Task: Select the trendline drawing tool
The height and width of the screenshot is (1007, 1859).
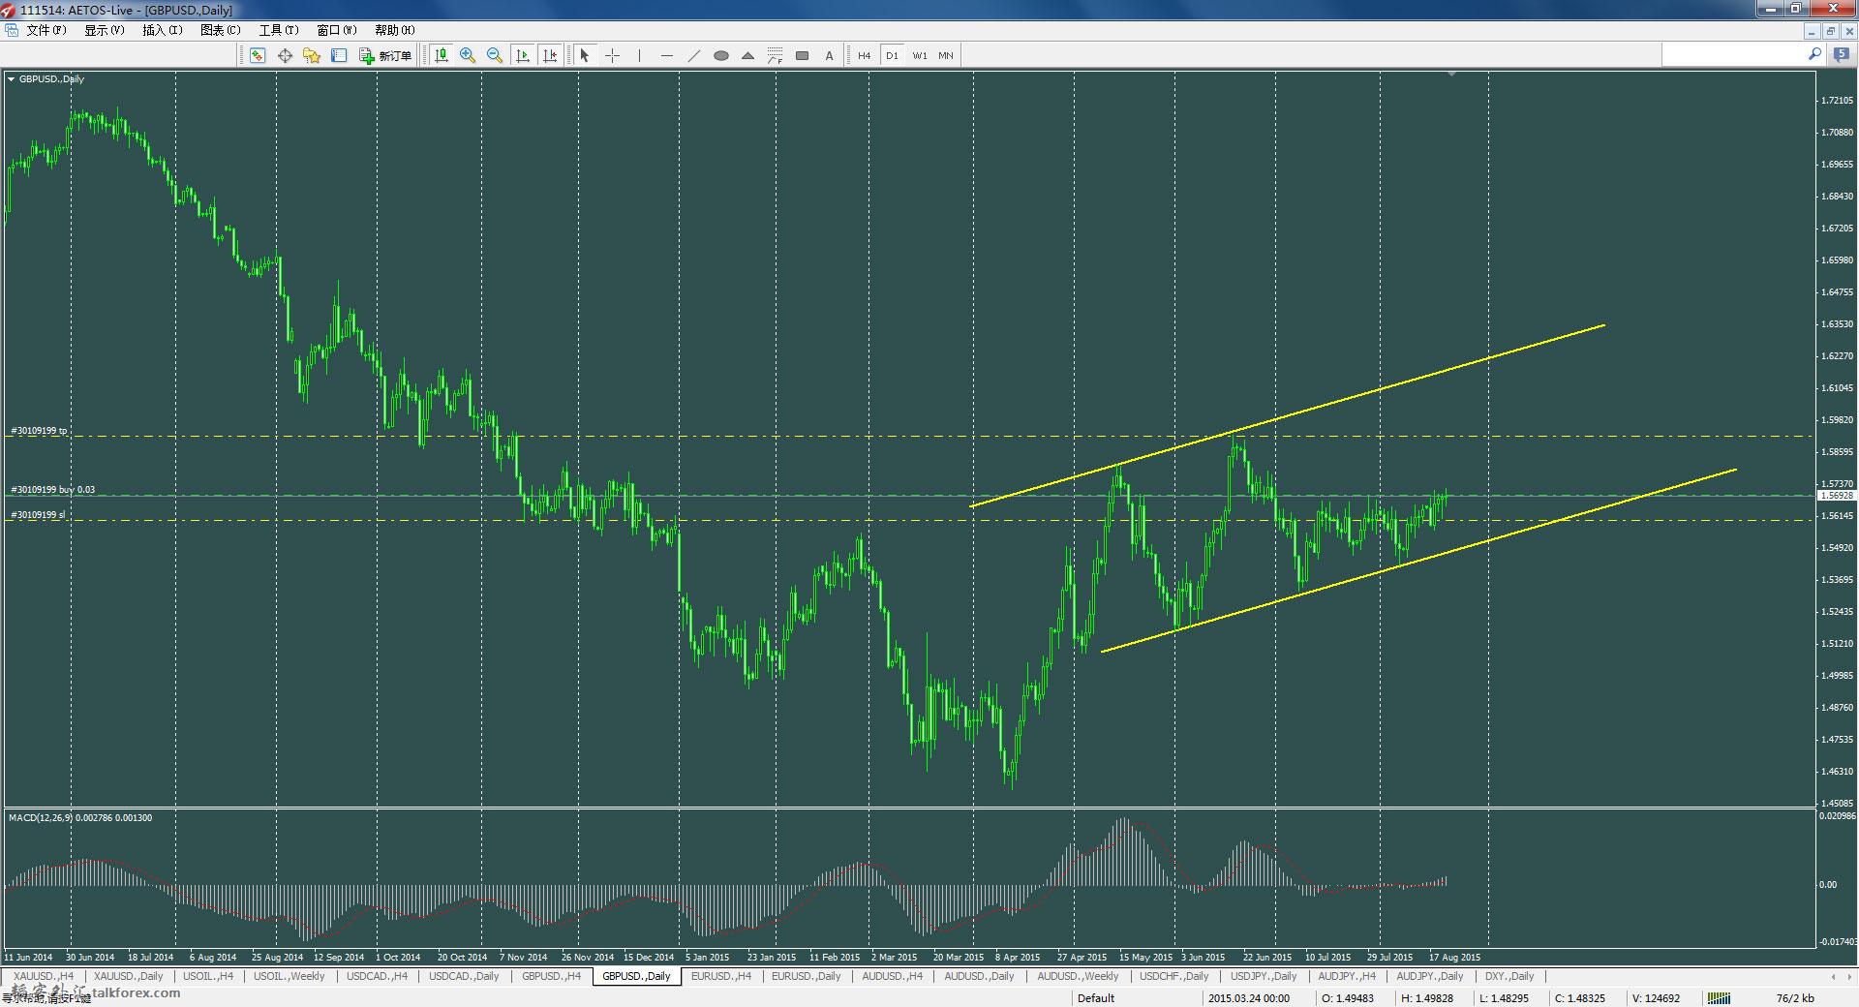Action: 693,55
